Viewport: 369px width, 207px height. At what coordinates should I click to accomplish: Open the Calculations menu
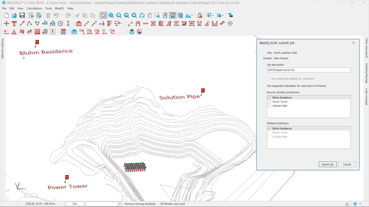(x=34, y=8)
